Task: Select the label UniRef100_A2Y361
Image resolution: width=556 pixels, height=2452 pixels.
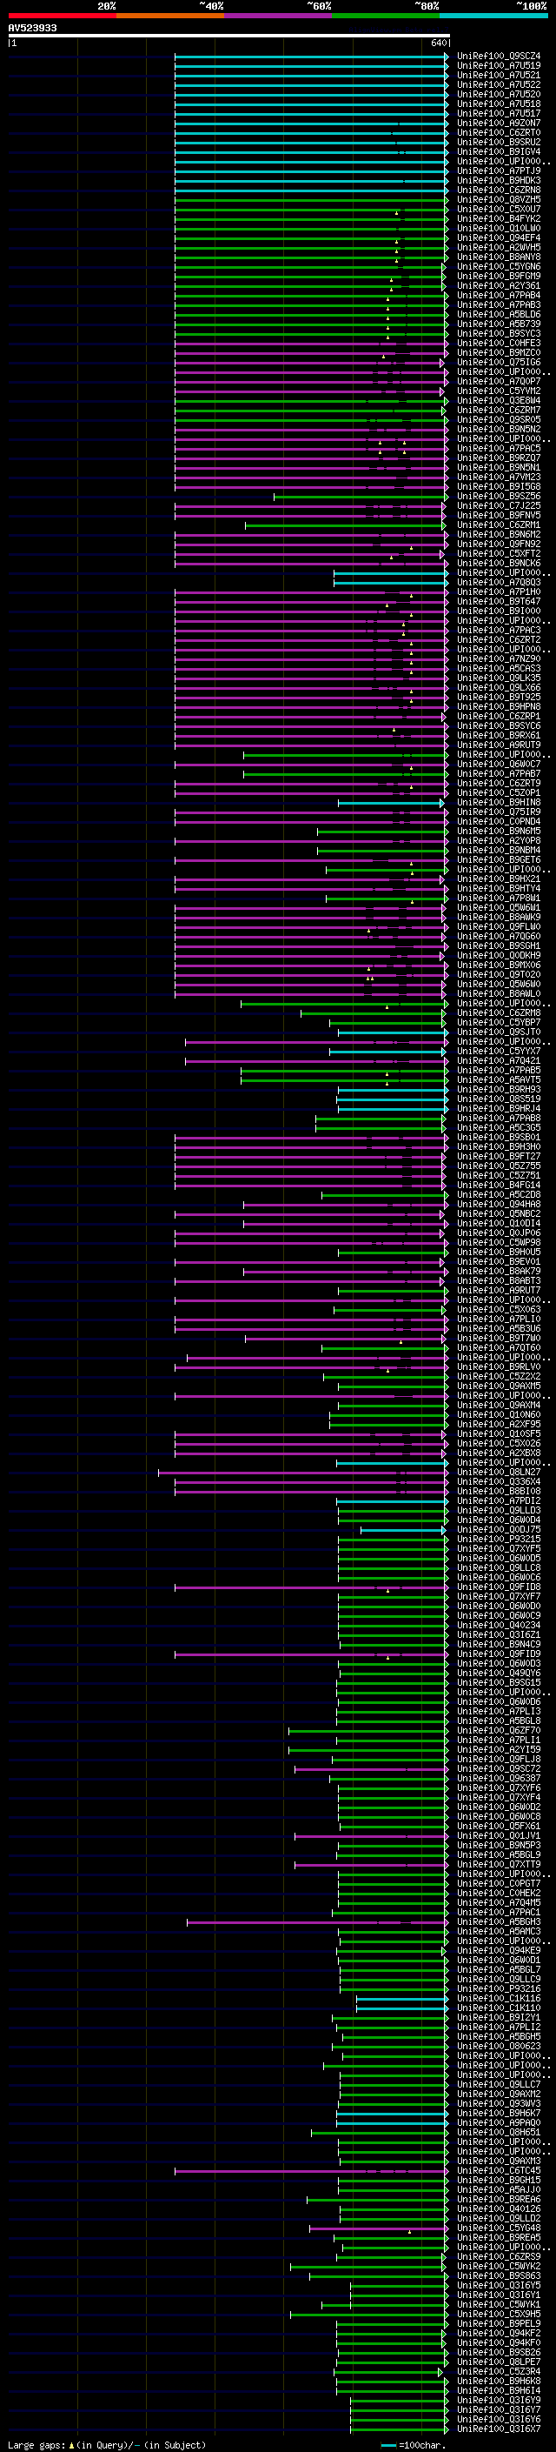Action: click(x=498, y=285)
